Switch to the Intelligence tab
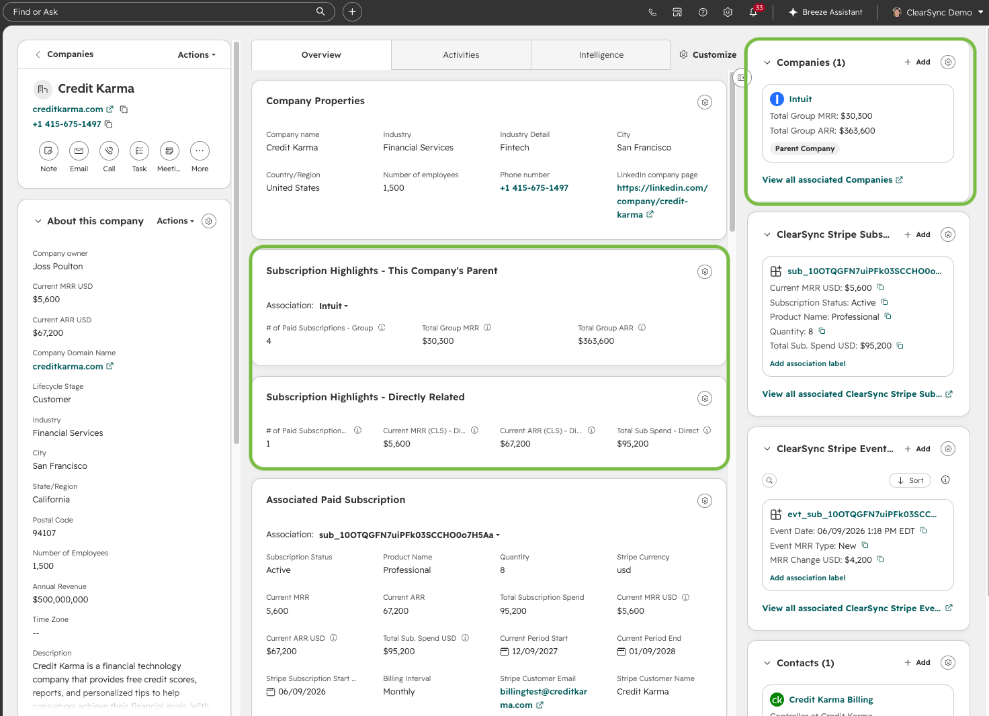This screenshot has height=716, width=989. tap(601, 55)
